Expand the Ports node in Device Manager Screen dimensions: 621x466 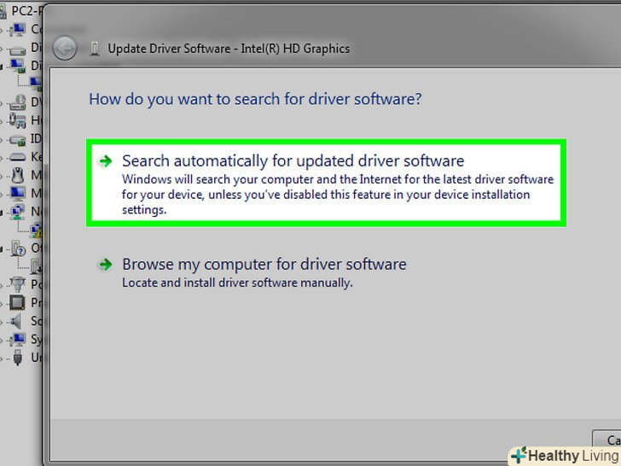click(x=2, y=285)
